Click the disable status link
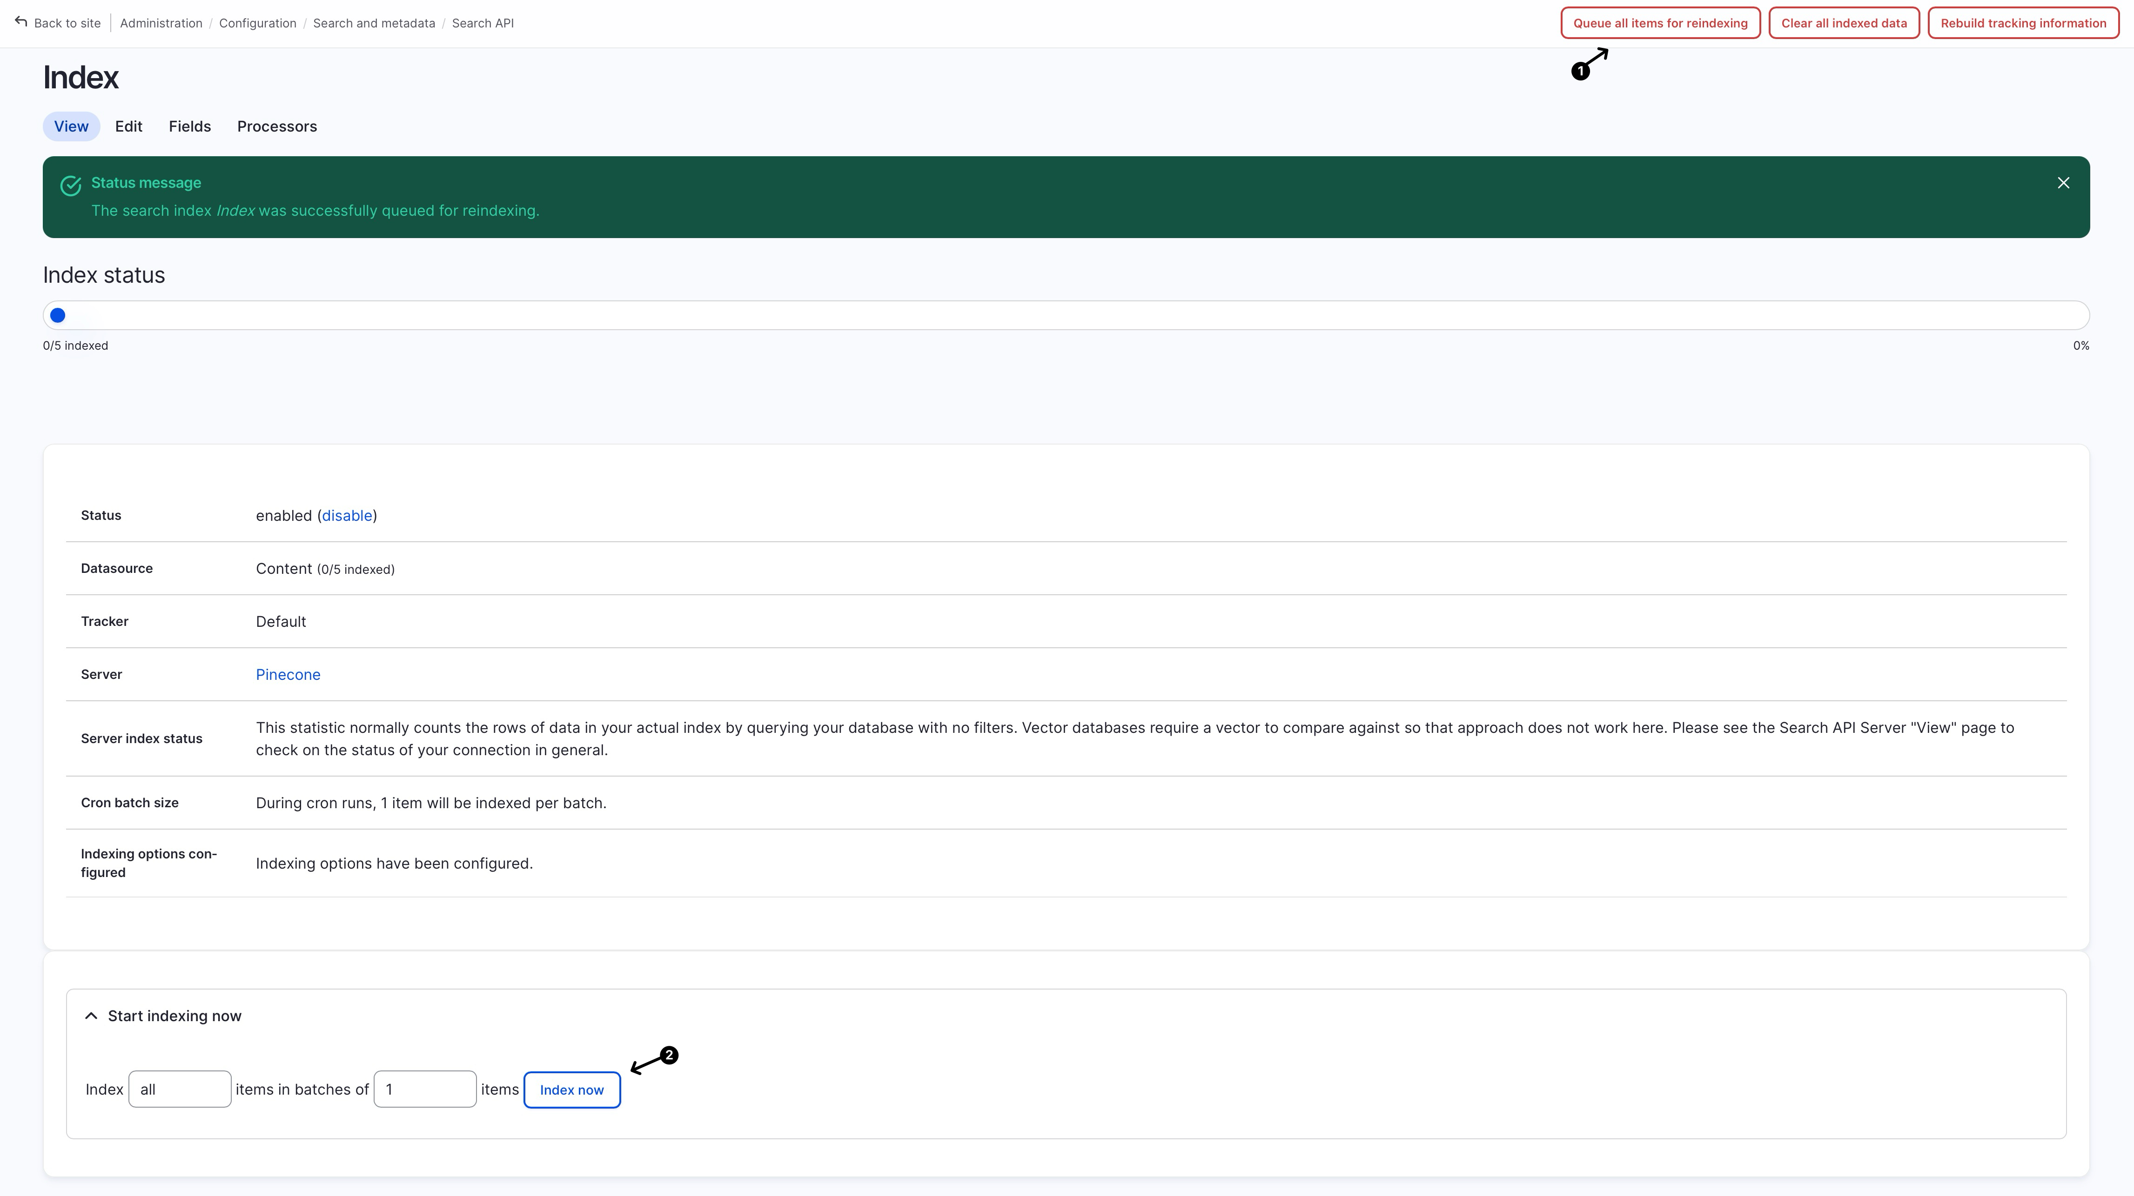The height and width of the screenshot is (1196, 2134). pos(347,516)
